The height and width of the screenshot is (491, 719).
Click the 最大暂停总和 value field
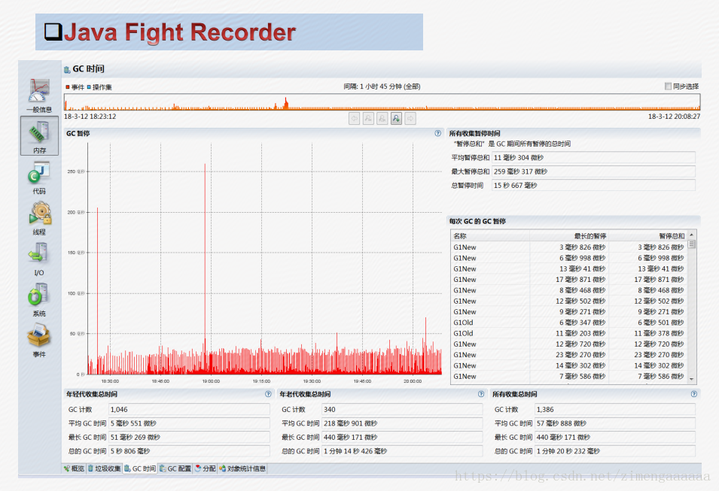pos(593,171)
